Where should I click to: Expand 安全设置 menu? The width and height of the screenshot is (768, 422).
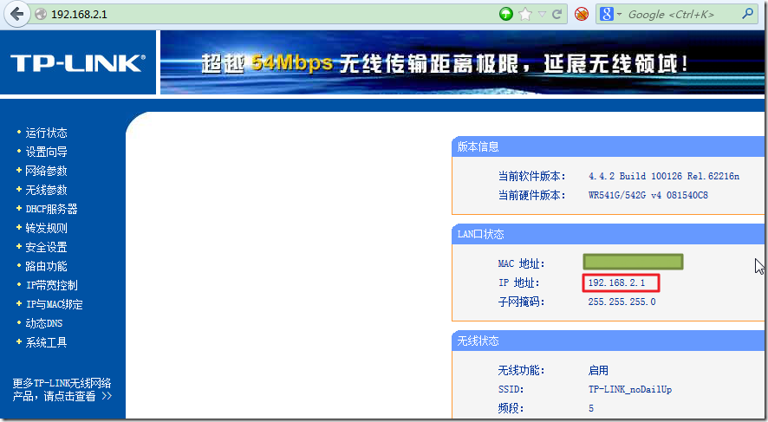[46, 247]
